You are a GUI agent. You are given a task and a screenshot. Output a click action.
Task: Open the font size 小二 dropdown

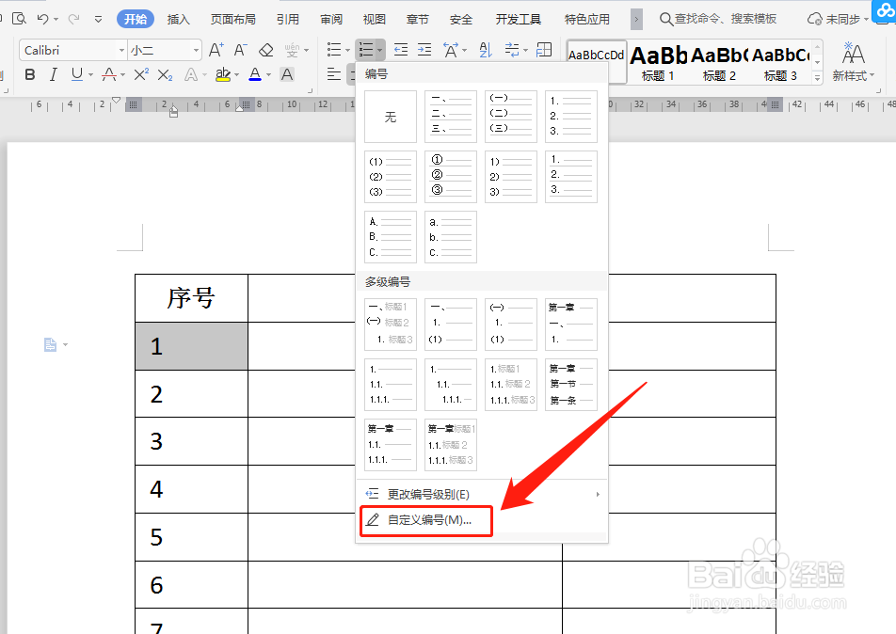tap(196, 50)
